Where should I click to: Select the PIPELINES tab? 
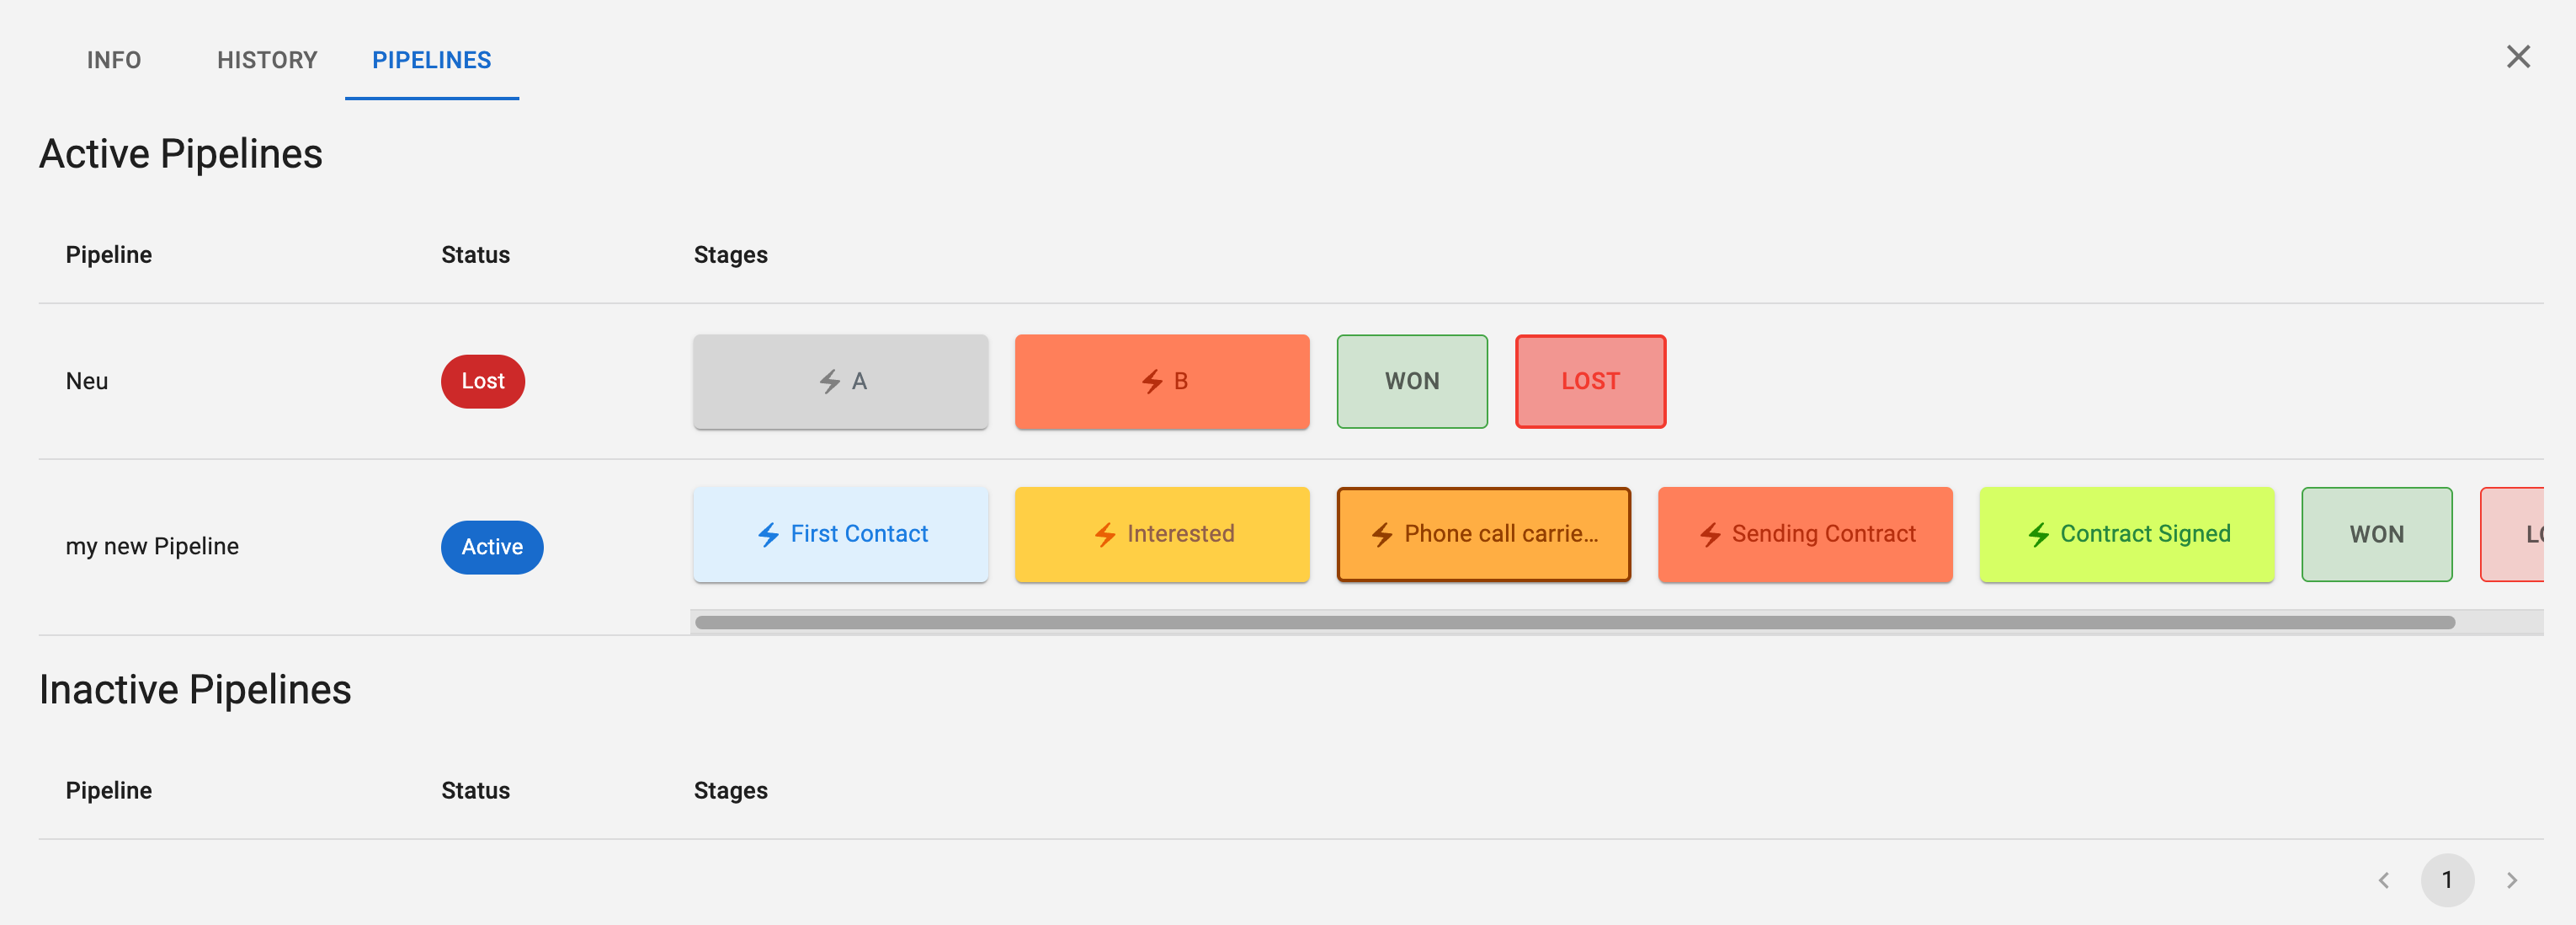pyautogui.click(x=431, y=60)
